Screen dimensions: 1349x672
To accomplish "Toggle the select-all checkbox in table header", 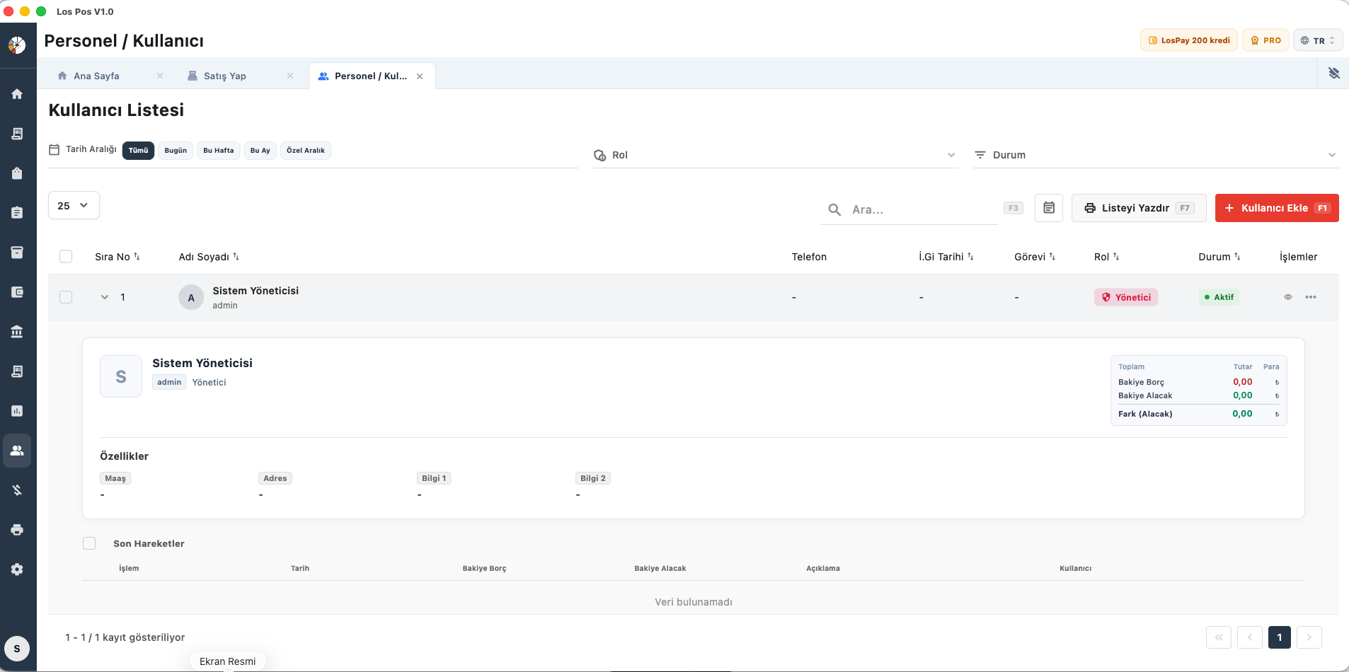I will click(x=66, y=257).
